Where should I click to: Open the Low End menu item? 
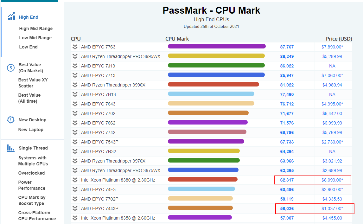pos(28,47)
